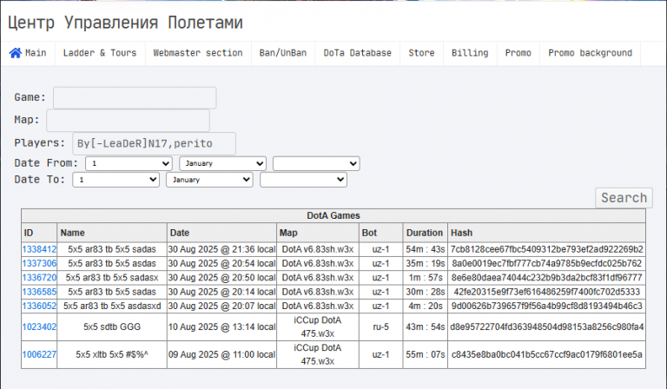Click the Players input field
This screenshot has width=667, height=389.
[154, 143]
